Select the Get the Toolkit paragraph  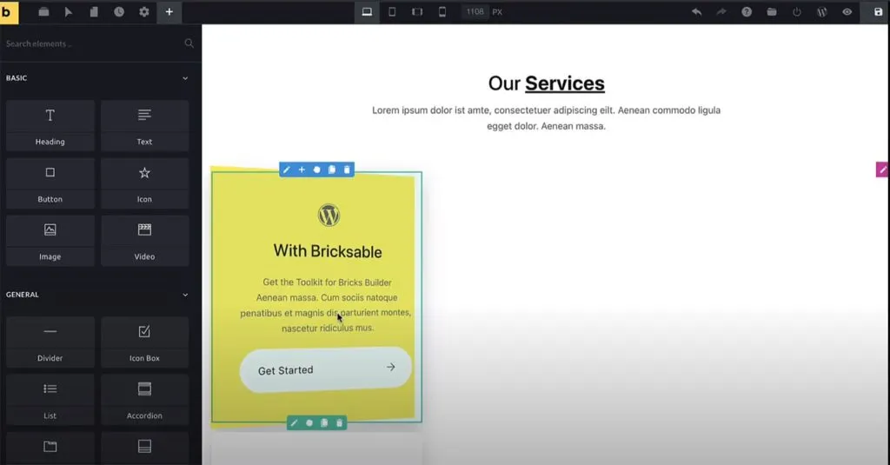tap(326, 305)
